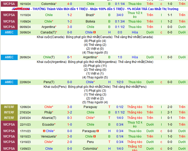Image resolution: width=188 pixels, height=151 pixels.
Task: Open the Bolivia team link
Action: coord(90,21)
